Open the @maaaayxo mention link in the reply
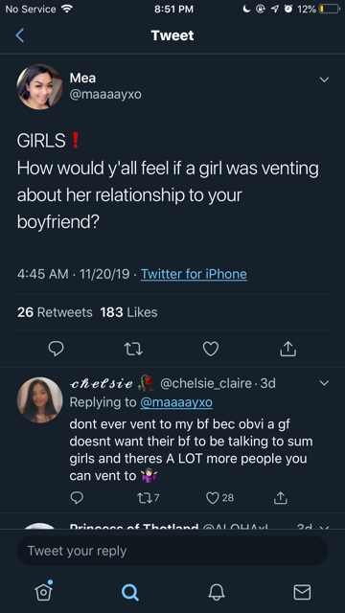The height and width of the screenshot is (613, 345). (176, 402)
